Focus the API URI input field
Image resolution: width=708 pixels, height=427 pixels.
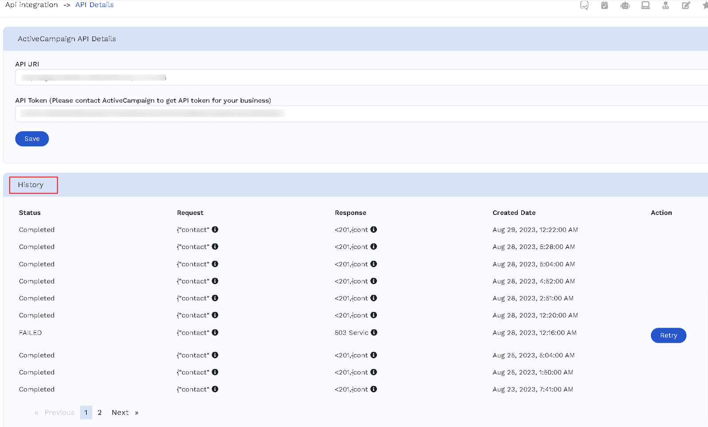pos(362,77)
